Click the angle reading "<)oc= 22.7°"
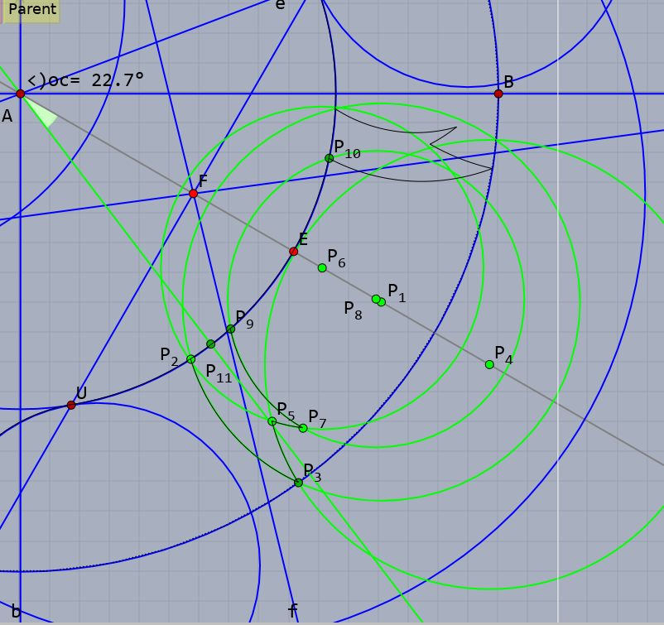This screenshot has height=625, width=664. coord(85,80)
